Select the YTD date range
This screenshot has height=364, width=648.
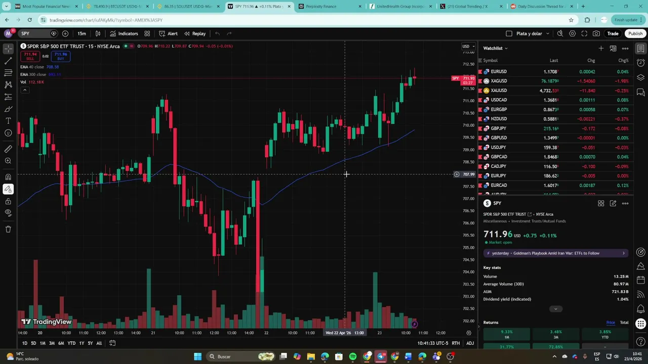(71, 343)
